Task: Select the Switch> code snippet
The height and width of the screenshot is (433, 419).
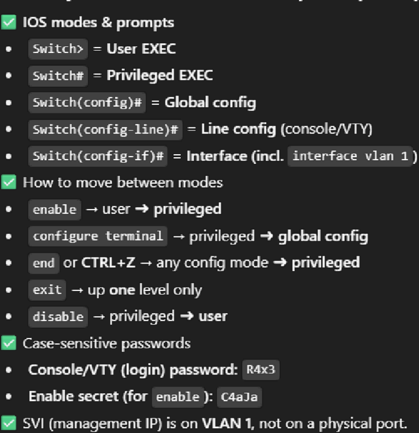Action: [58, 49]
